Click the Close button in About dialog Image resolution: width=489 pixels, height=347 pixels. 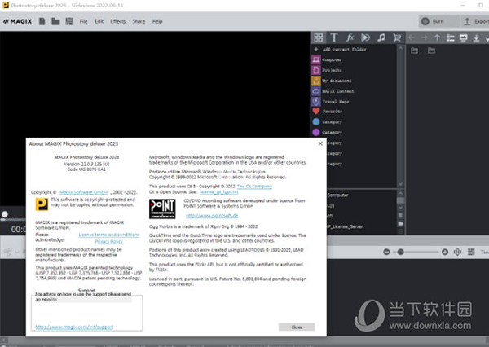(297, 327)
